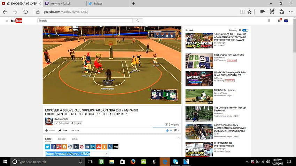Switch to Twitter browser tab
This screenshot has height=166, width=296.
[x=108, y=3]
